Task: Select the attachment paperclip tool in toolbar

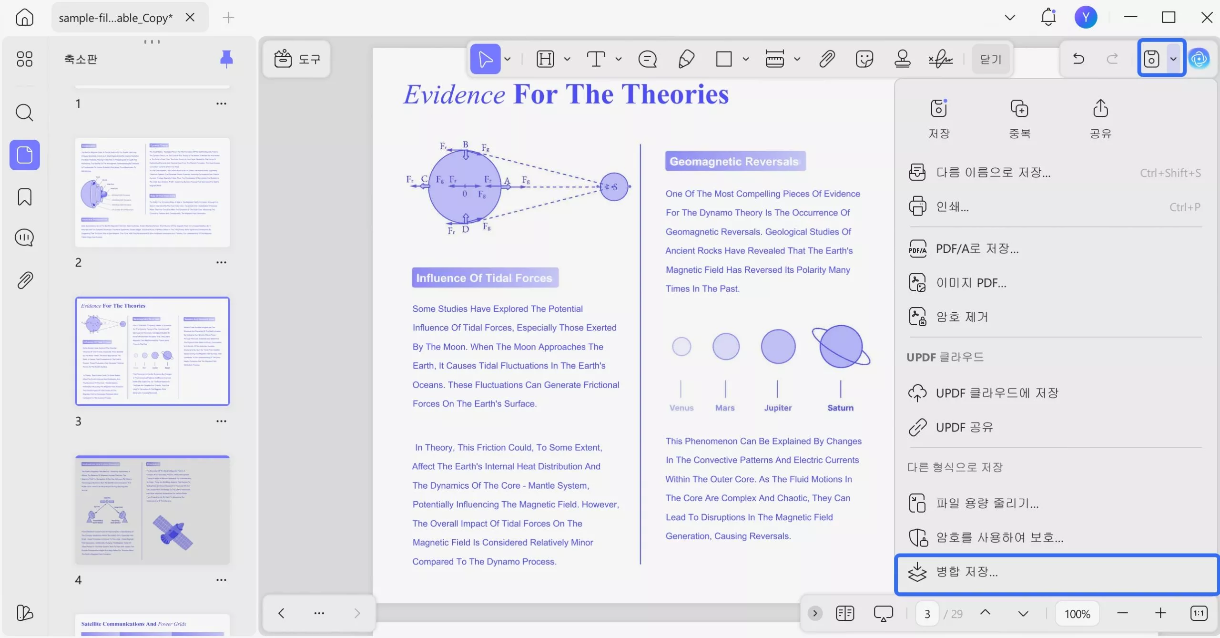Action: pyautogui.click(x=827, y=59)
